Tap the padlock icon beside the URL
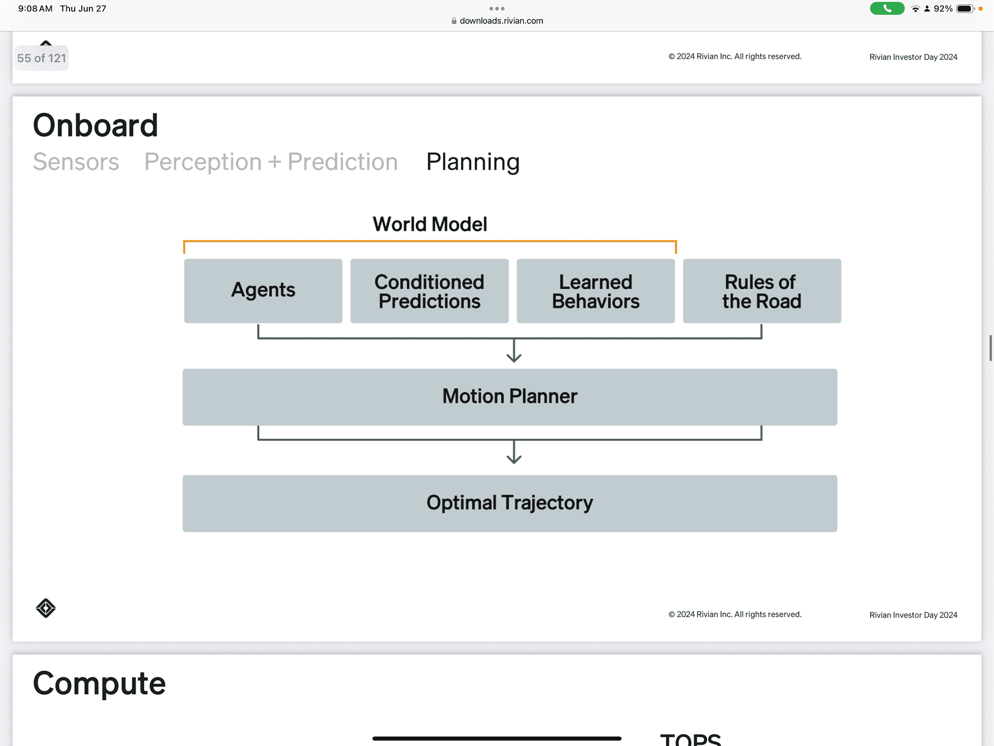This screenshot has width=994, height=746. [x=454, y=21]
